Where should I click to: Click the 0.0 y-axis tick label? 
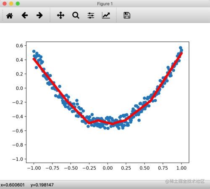click(19, 88)
